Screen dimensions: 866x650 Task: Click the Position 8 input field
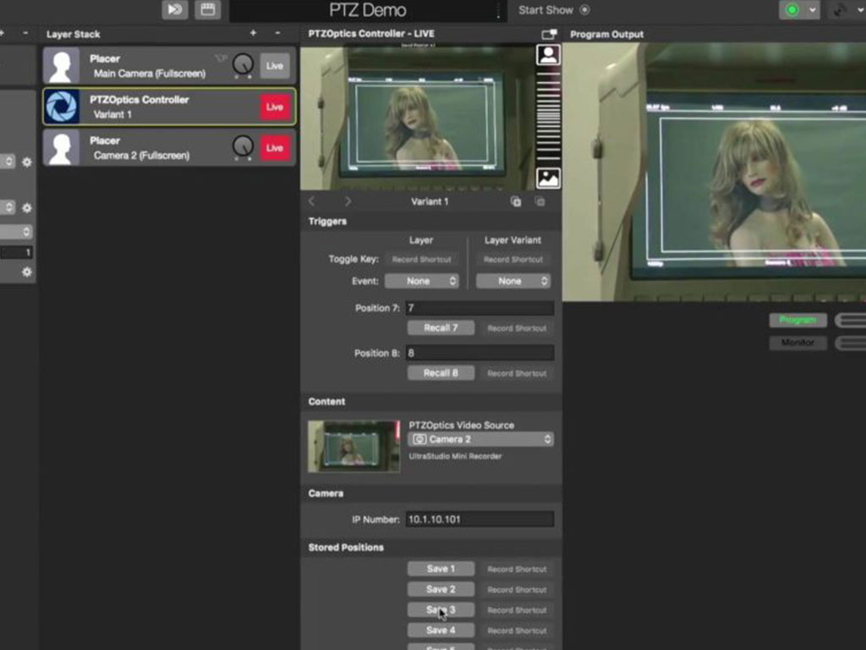click(x=480, y=353)
